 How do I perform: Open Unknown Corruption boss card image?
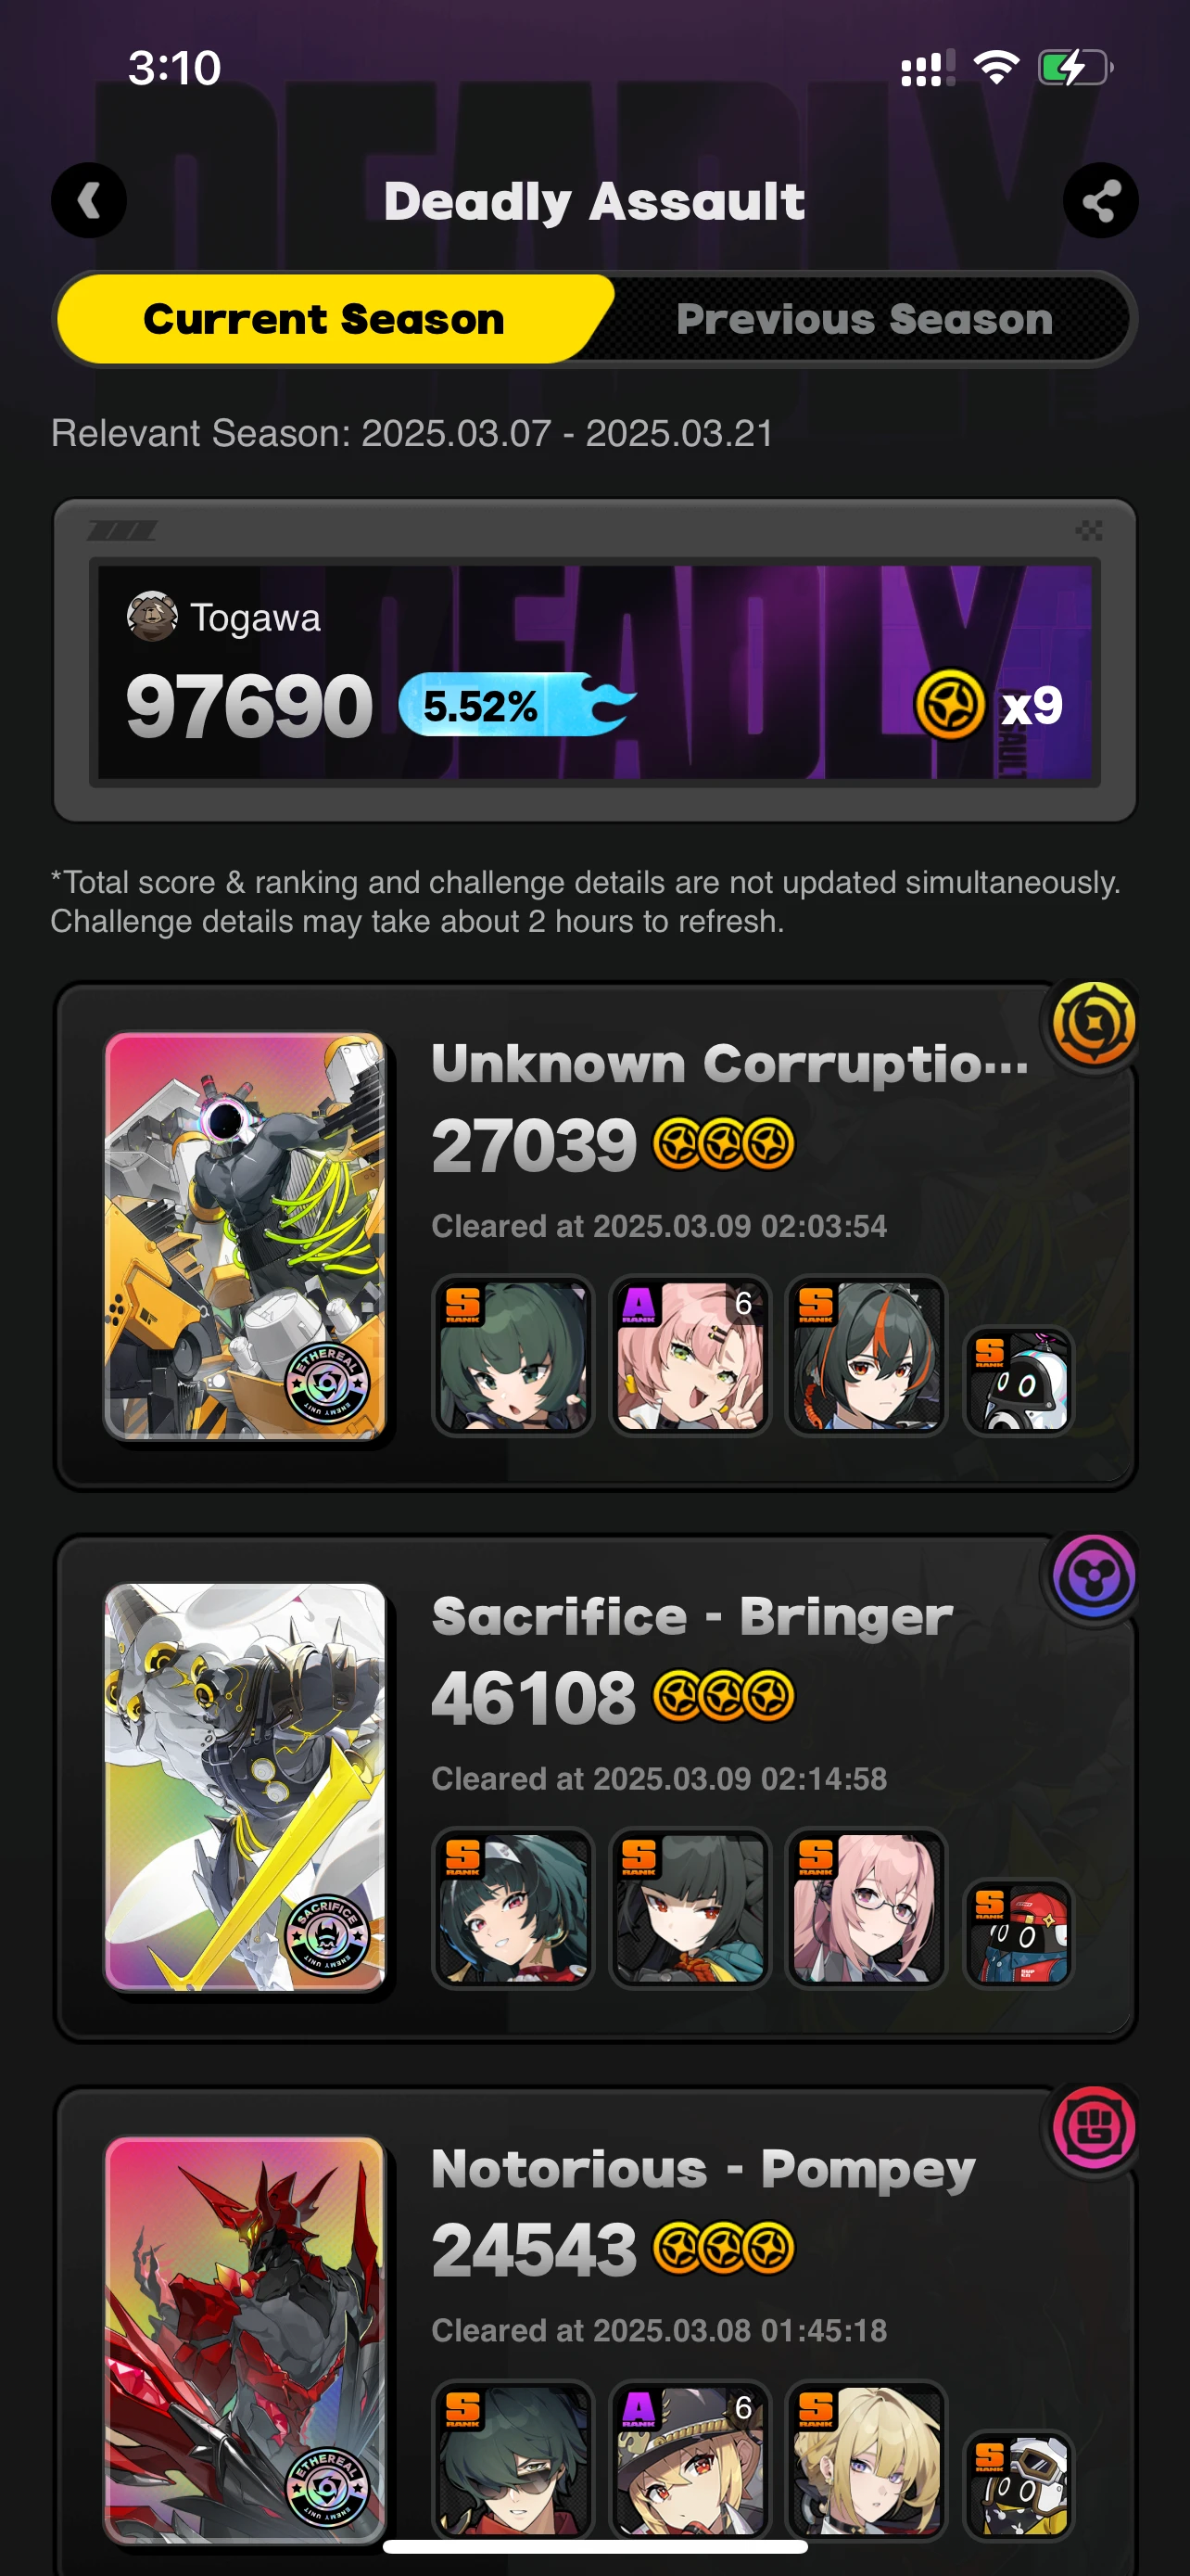pos(245,1236)
